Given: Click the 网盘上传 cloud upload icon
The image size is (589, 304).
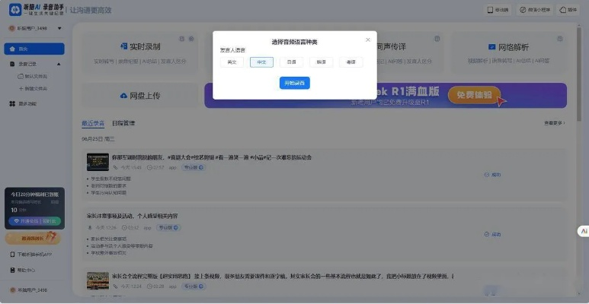Looking at the screenshot, I should (123, 96).
